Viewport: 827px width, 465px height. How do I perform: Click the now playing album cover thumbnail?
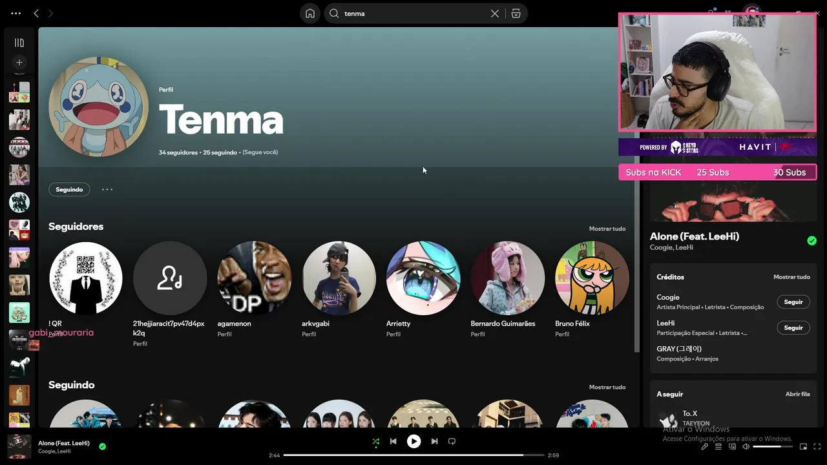click(x=19, y=446)
